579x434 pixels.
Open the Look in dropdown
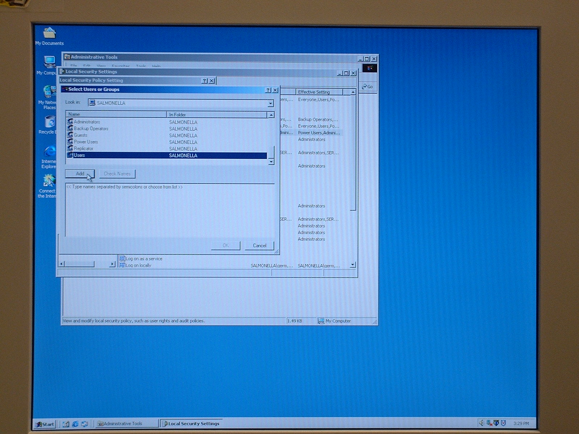tap(270, 103)
